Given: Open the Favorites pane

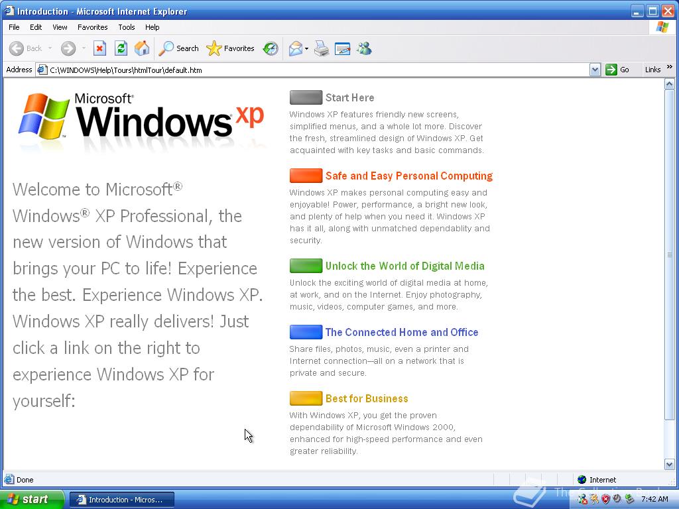Looking at the screenshot, I should click(x=230, y=48).
